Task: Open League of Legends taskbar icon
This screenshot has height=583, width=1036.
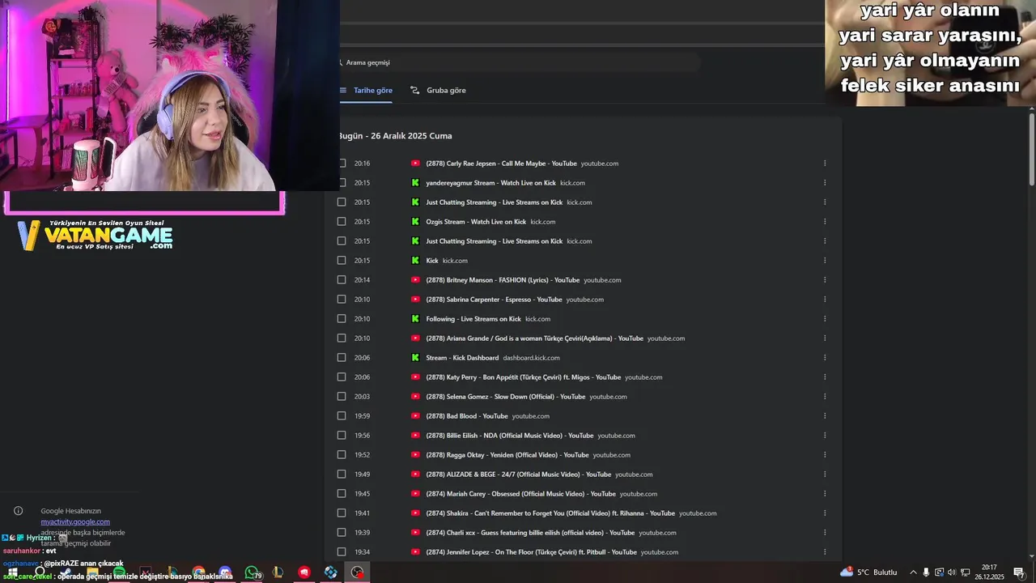Action: [x=278, y=572]
